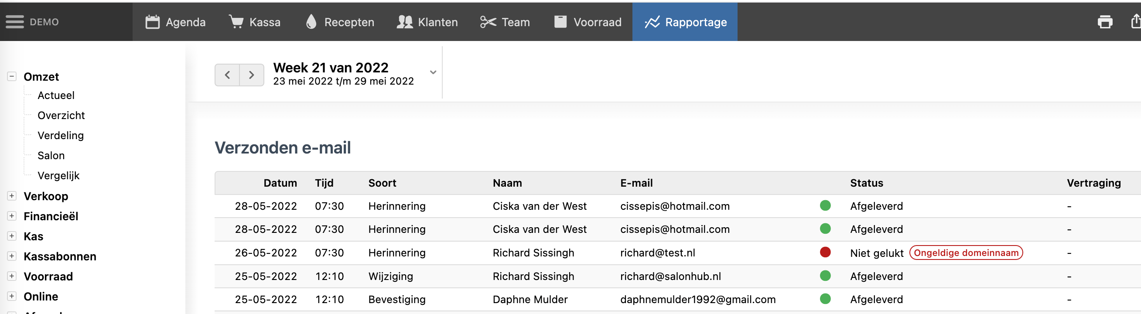Click the printer icon
The image size is (1141, 314).
tap(1105, 22)
